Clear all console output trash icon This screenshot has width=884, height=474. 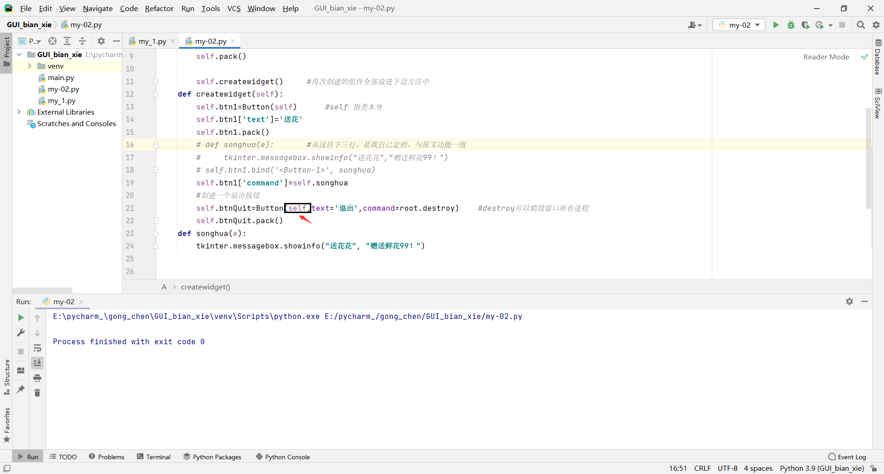[x=37, y=393]
